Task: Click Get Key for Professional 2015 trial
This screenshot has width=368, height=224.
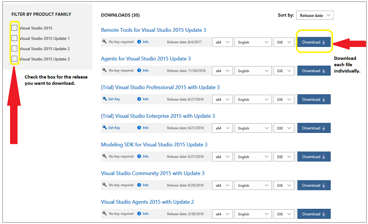Action: 111,99
